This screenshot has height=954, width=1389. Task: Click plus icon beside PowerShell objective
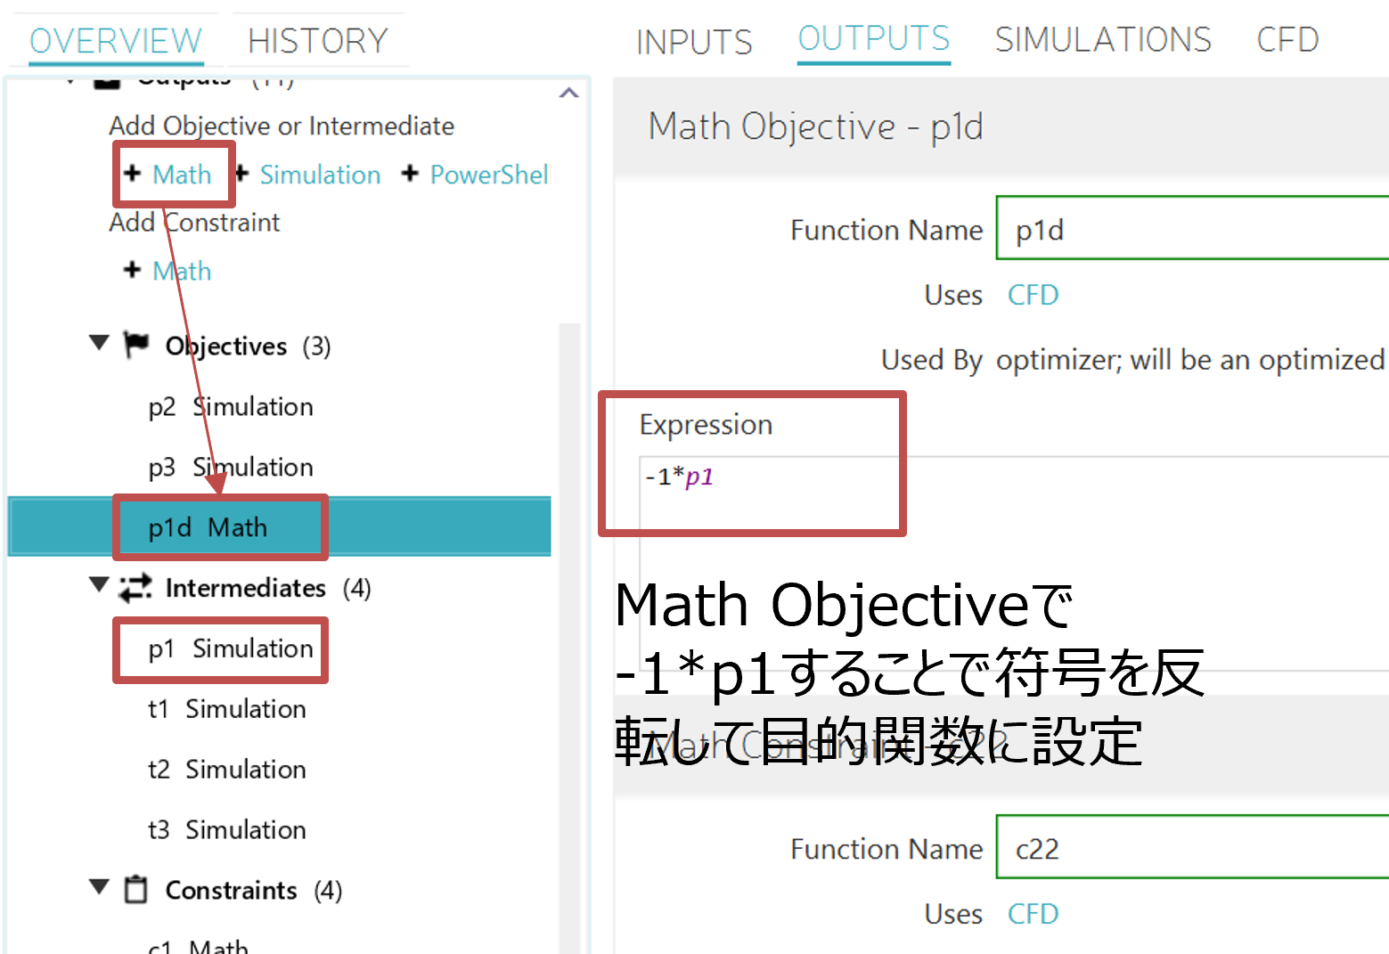coord(410,174)
